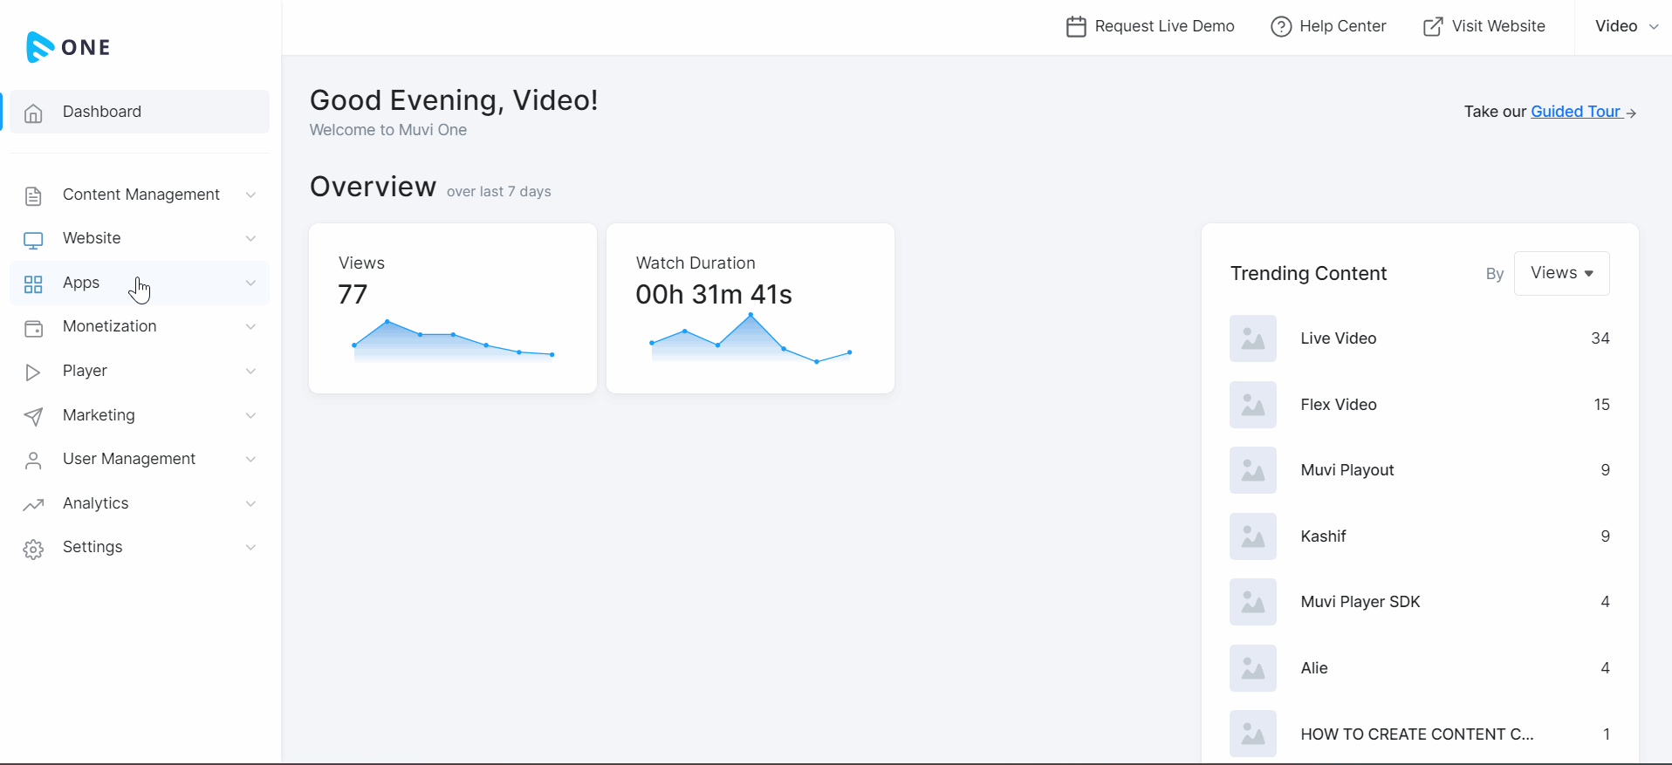Expand the Website menu chevron
Screen dimensions: 1672x765
coord(250,238)
